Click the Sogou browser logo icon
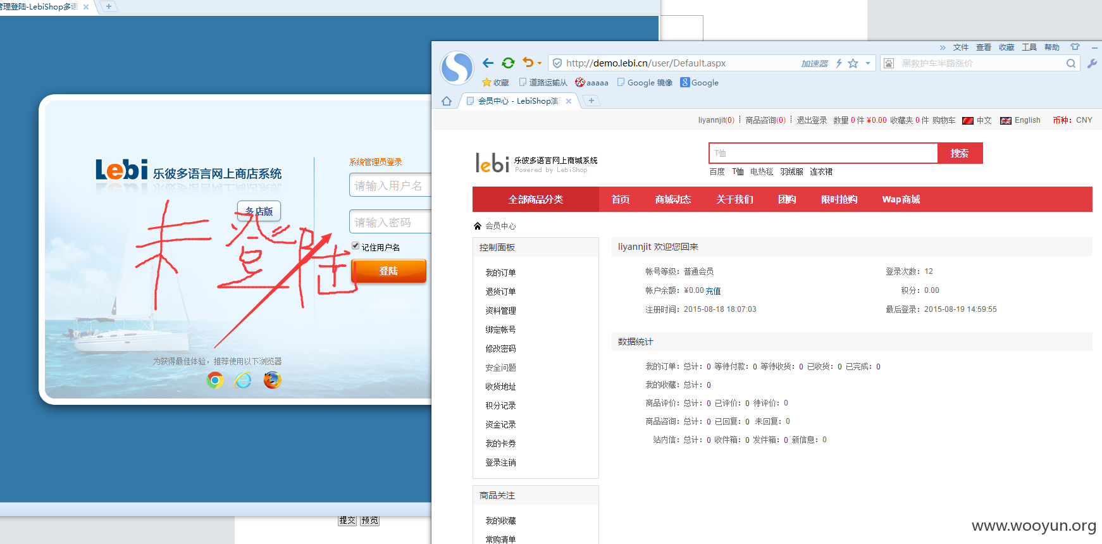This screenshot has width=1102, height=544. tap(457, 68)
